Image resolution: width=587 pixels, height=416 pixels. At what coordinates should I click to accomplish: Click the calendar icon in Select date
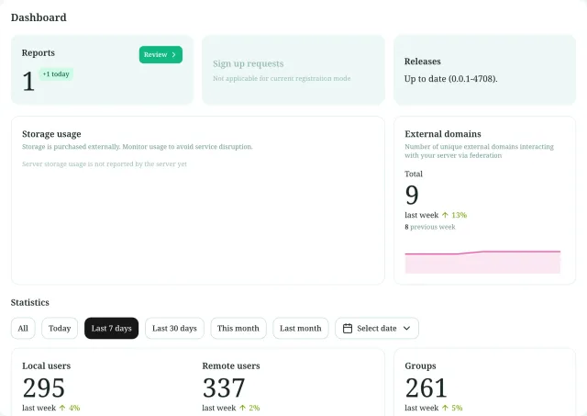(x=348, y=329)
